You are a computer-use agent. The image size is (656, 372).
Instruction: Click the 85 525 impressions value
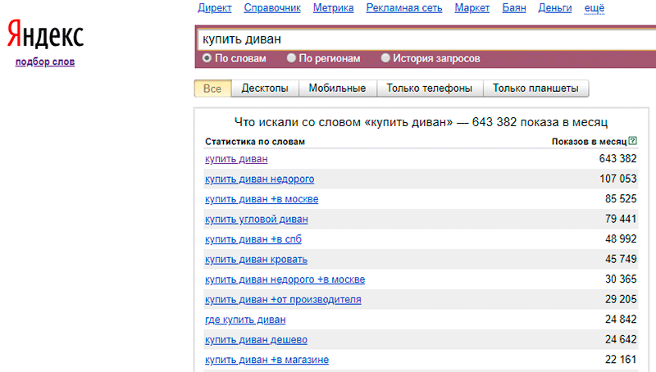click(x=621, y=199)
